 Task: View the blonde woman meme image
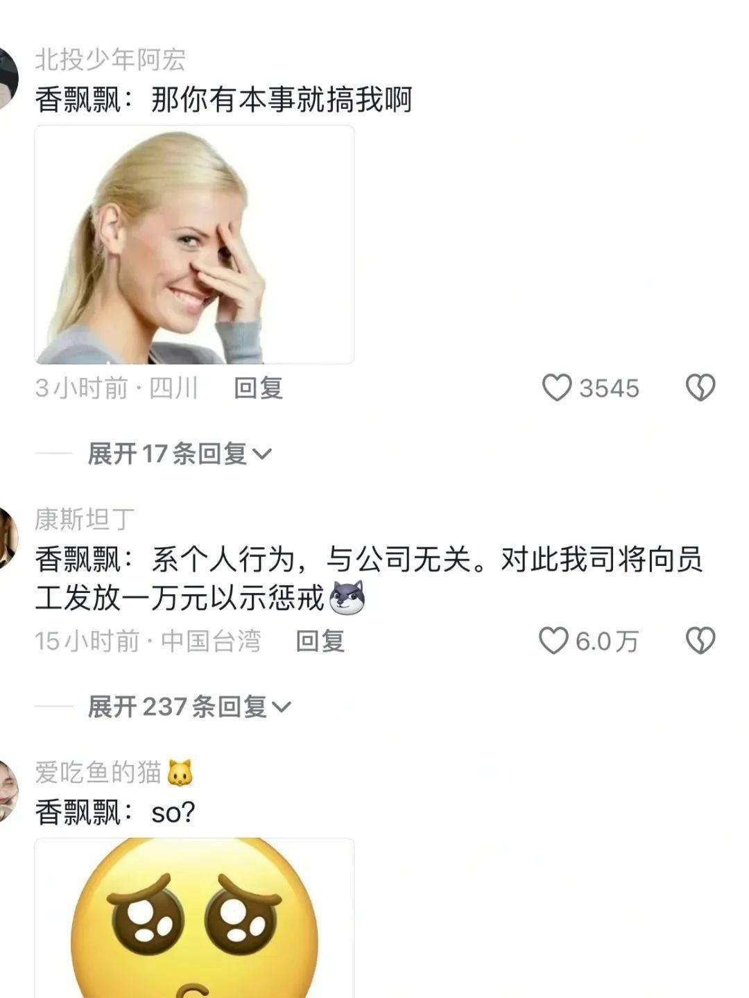pos(194,244)
